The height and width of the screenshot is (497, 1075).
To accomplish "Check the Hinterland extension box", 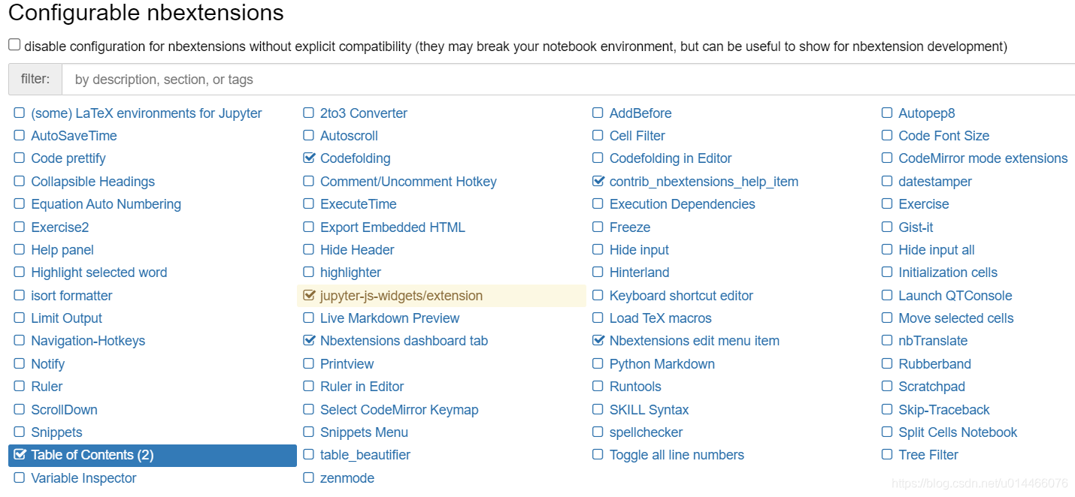I will [598, 272].
